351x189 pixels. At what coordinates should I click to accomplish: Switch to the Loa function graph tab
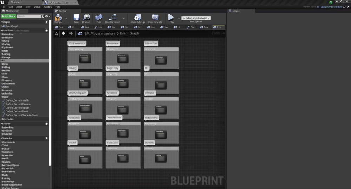tap(99, 27)
